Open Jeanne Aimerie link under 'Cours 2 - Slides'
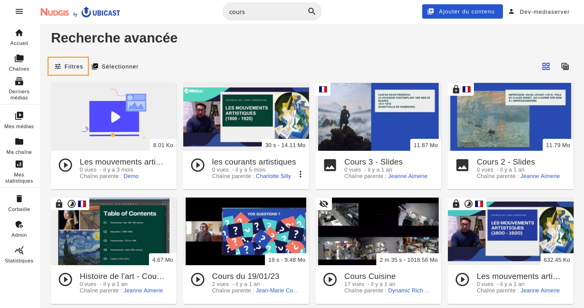This screenshot has width=584, height=308. (x=540, y=176)
